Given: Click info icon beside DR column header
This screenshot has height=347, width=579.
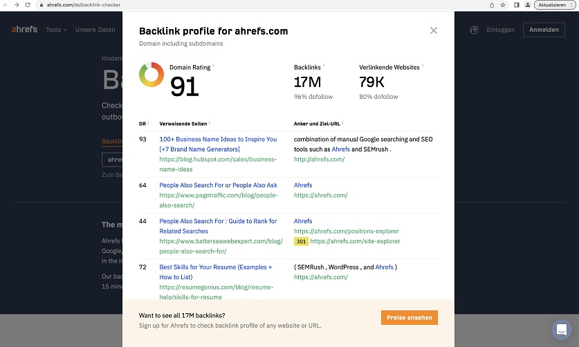Looking at the screenshot, I should coord(148,122).
